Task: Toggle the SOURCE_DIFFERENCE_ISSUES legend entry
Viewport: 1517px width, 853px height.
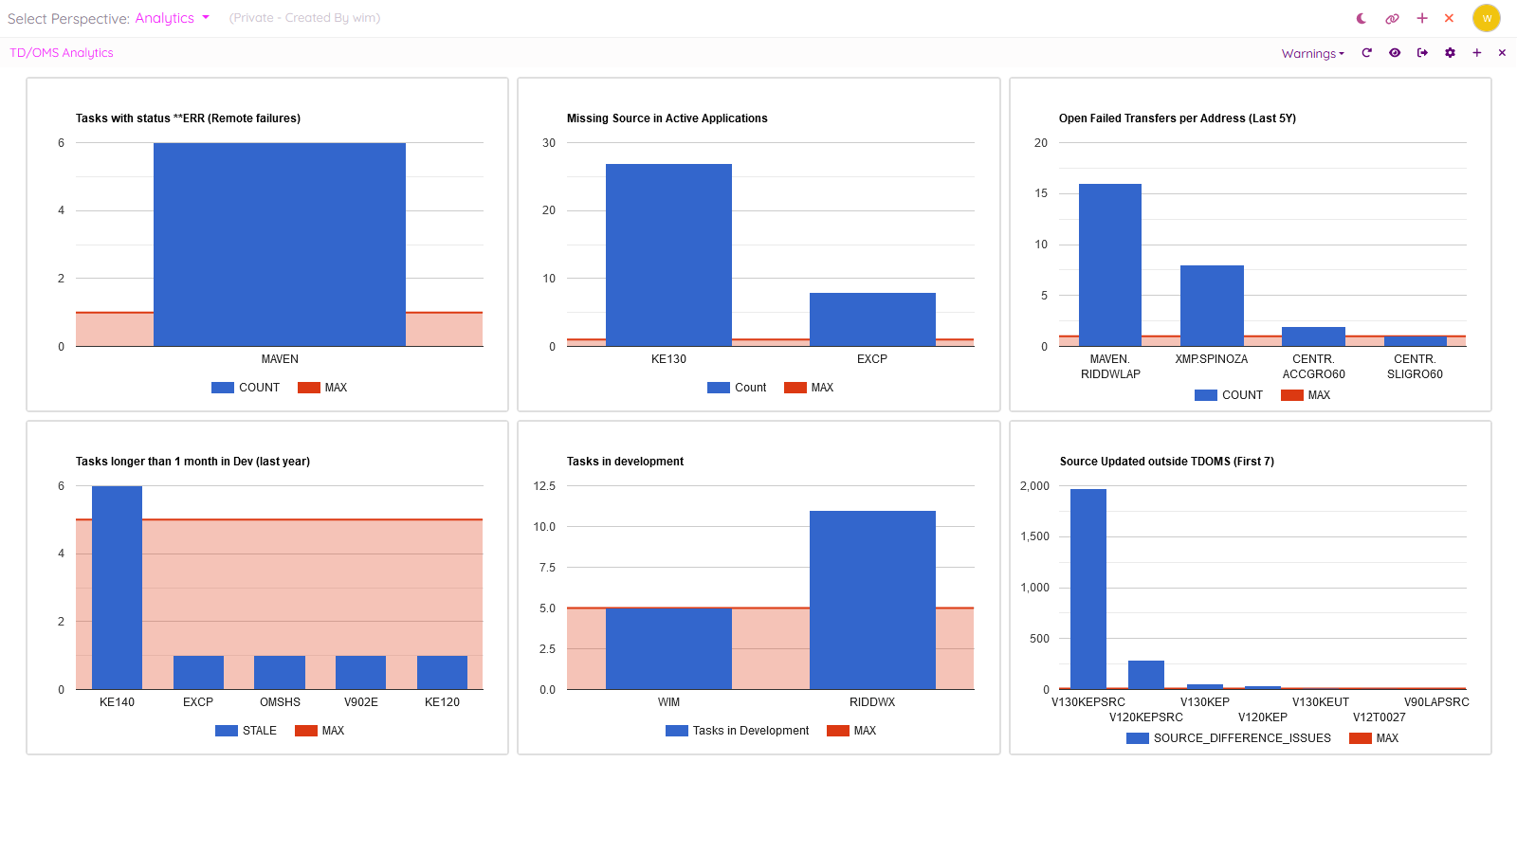Action: point(1229,738)
